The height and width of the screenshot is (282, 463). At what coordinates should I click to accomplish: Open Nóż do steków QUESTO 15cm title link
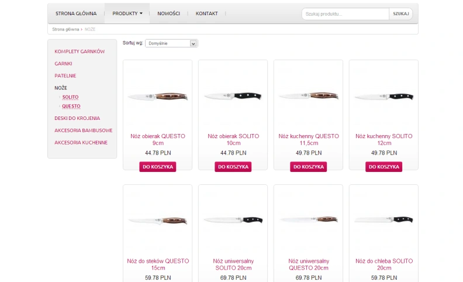click(158, 264)
